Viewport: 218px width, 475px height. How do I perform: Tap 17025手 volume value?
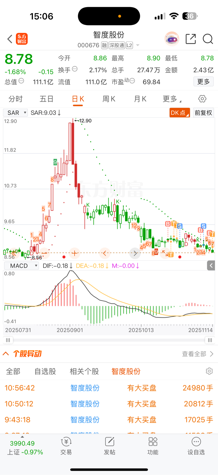point(199,420)
